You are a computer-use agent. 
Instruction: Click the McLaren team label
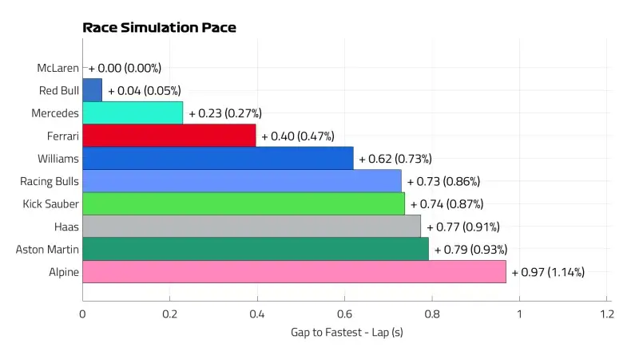(x=58, y=68)
